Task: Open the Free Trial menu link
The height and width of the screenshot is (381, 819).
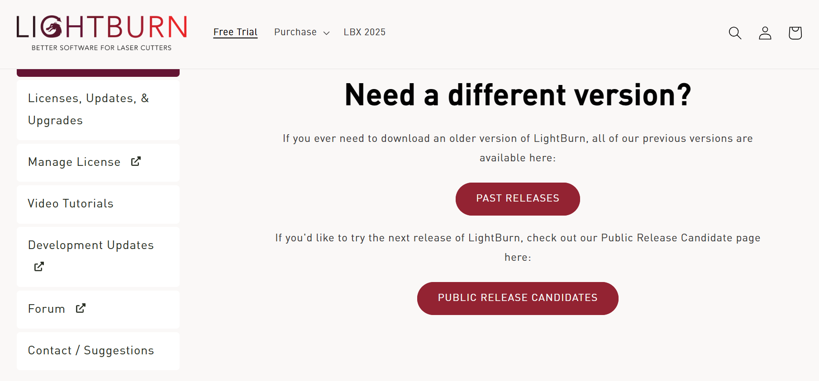Action: (235, 32)
